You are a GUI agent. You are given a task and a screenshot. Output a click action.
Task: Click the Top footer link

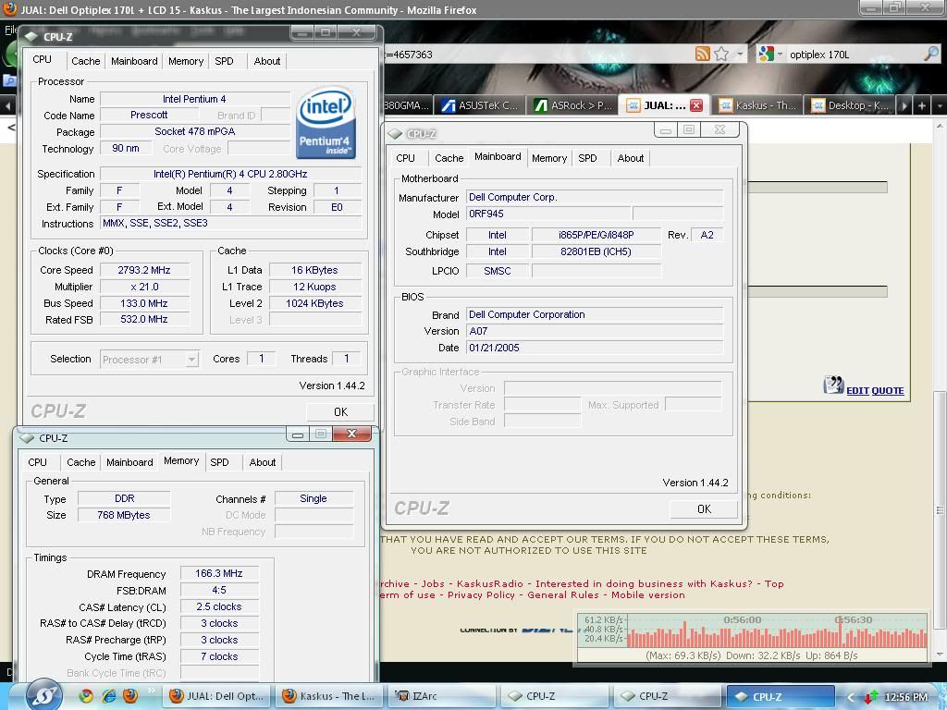pyautogui.click(x=774, y=584)
